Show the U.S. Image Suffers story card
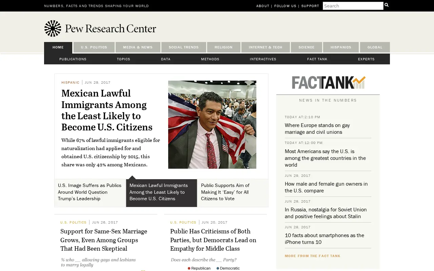This screenshot has width=434, height=271. [90, 192]
